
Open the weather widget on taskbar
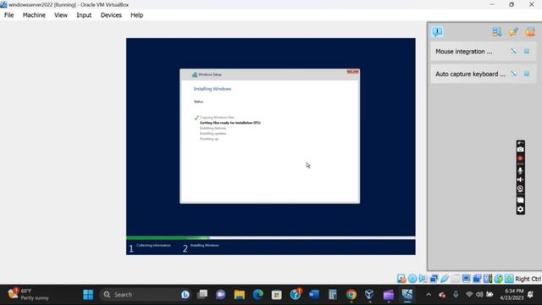click(28, 294)
